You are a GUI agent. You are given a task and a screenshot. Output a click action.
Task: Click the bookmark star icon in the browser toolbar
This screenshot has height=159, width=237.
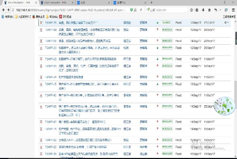(192, 10)
